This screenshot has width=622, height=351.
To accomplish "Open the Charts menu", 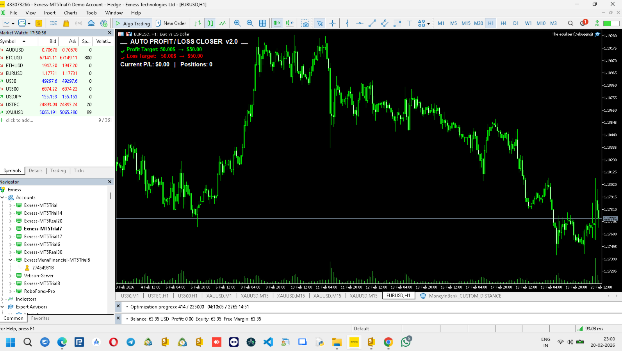I will (71, 13).
